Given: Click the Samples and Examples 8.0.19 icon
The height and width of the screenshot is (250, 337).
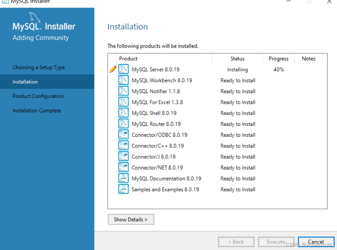Looking at the screenshot, I should coord(123,189).
